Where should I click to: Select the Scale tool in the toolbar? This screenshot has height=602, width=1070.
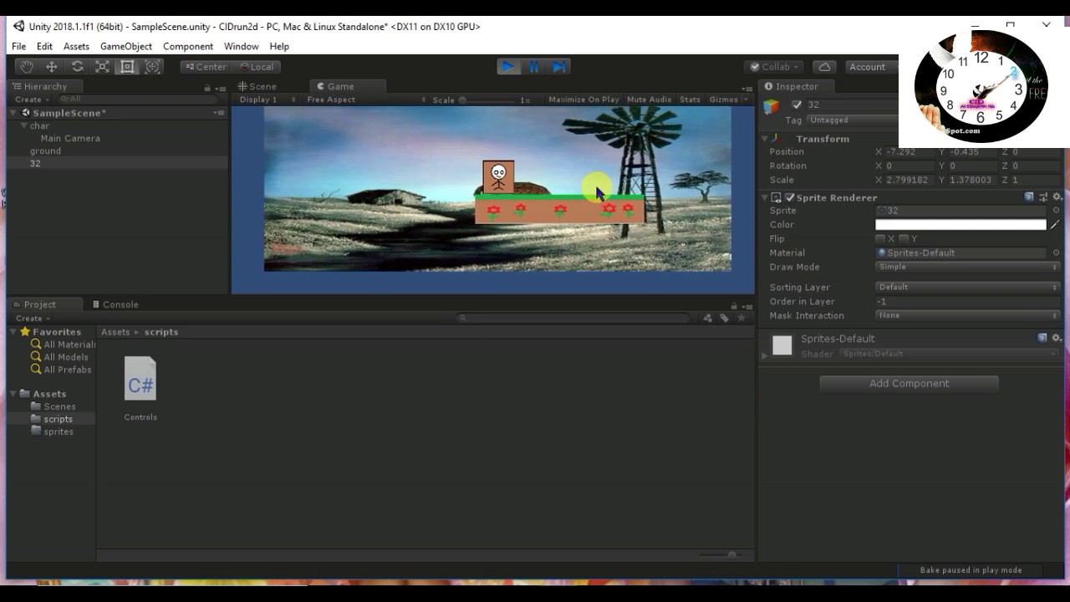[x=102, y=67]
